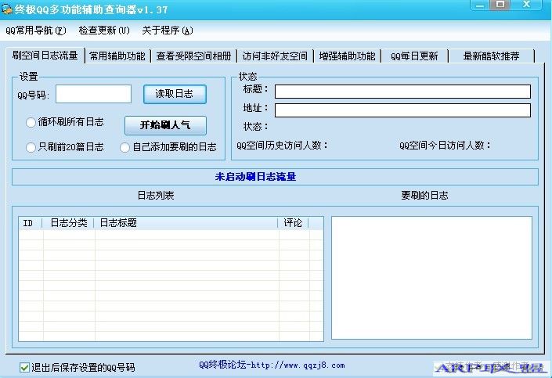The image size is (552, 378).
Task: Switch to the 常用辅助功能 tab
Action: click(x=117, y=56)
